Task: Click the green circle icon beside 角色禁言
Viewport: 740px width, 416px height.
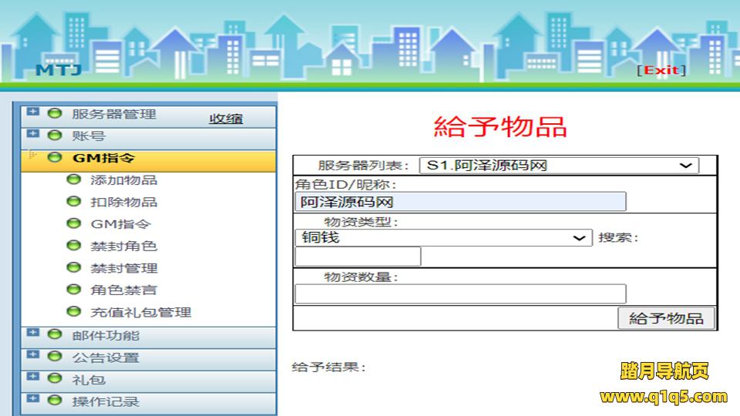Action: click(74, 290)
